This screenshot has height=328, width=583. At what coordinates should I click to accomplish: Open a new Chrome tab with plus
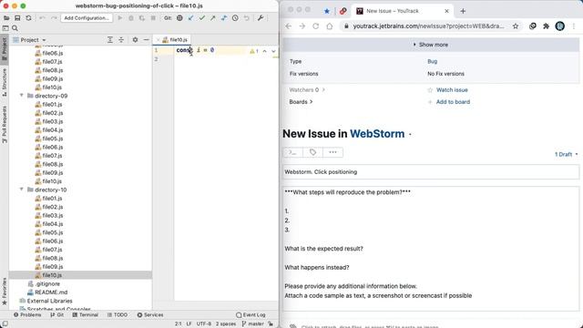[x=463, y=11]
